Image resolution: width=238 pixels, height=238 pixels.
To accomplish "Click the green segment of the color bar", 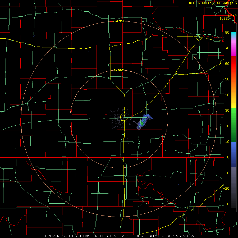I will [x=234, y=125].
